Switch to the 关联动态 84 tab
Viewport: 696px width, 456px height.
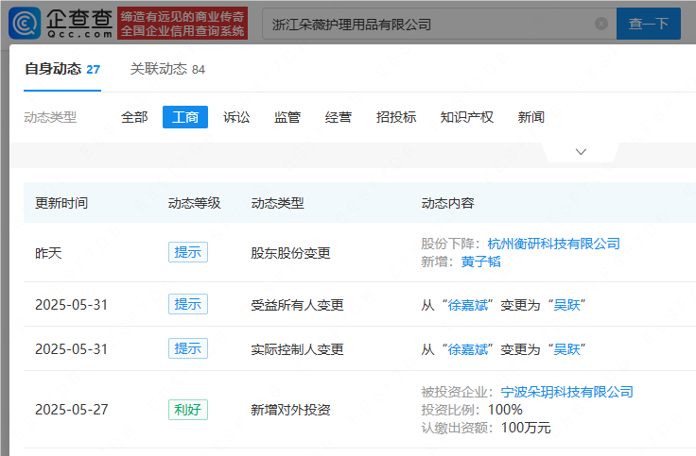pyautogui.click(x=167, y=70)
